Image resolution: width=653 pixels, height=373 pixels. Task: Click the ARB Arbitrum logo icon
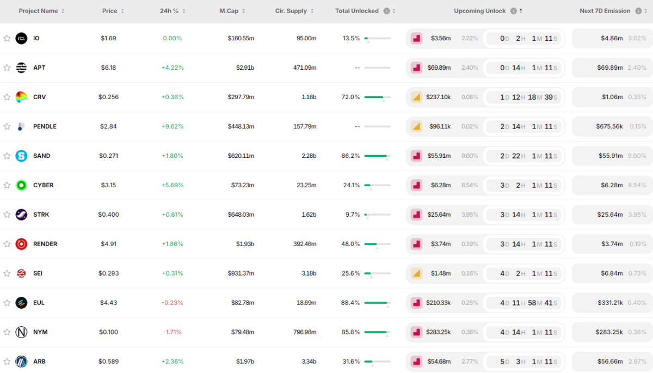pos(21,362)
